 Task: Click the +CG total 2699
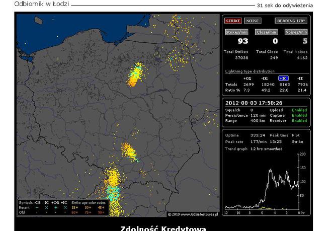248,85
